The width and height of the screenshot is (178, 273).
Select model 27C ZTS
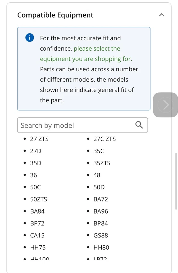(x=104, y=139)
